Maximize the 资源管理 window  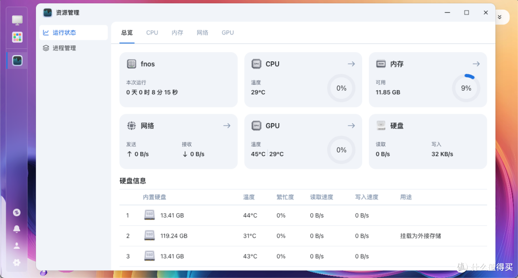coord(467,12)
